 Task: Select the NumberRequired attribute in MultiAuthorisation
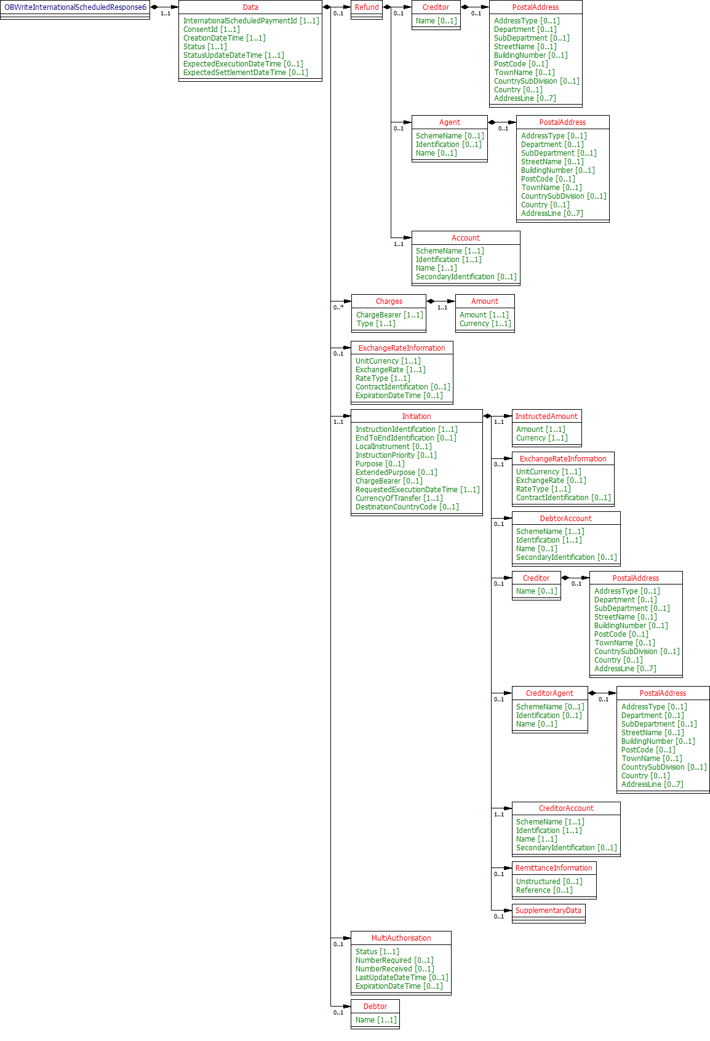click(x=394, y=960)
